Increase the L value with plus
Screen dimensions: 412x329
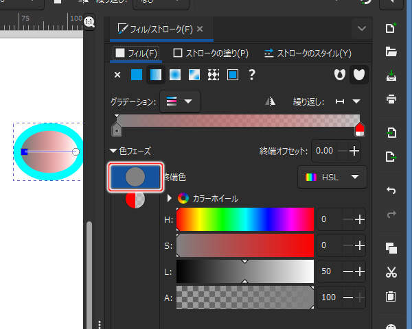click(x=359, y=271)
